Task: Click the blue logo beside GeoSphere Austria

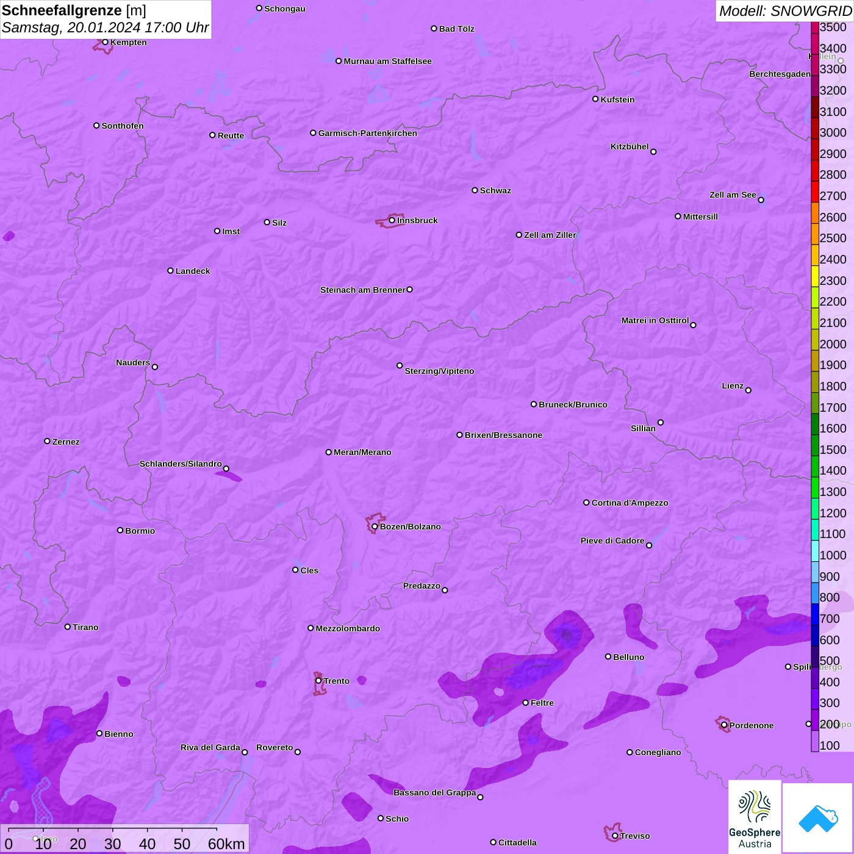Action: point(818,819)
